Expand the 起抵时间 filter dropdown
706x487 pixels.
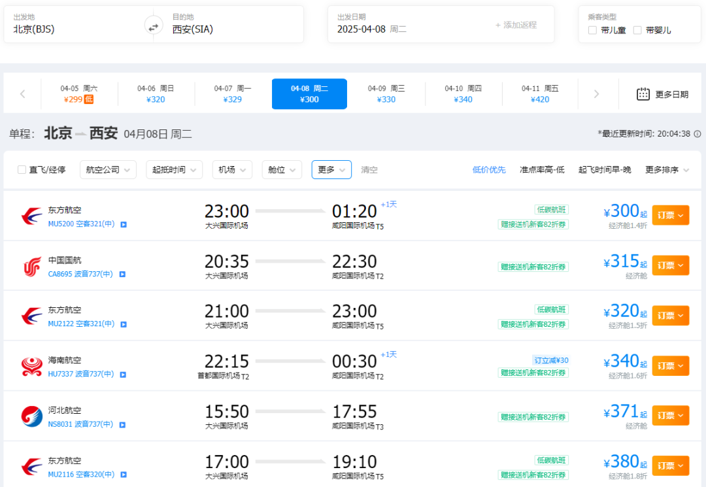click(175, 170)
